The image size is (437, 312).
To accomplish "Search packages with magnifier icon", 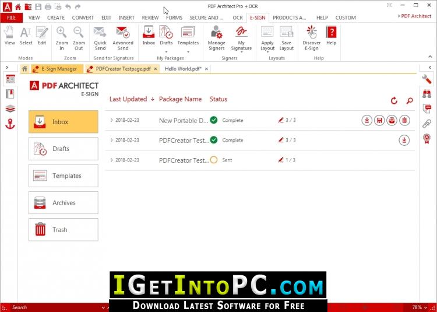I will click(410, 101).
